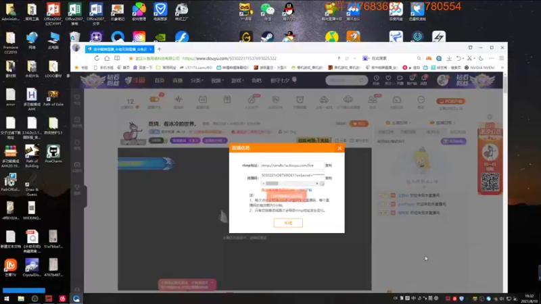
Task: Open Office2007 Word desktop shortcut
Action: (96, 13)
